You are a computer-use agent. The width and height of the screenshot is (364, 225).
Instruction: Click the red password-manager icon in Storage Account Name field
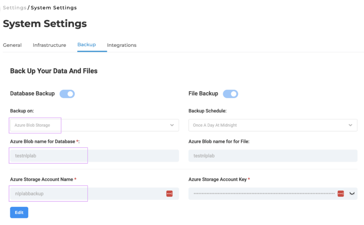point(170,193)
